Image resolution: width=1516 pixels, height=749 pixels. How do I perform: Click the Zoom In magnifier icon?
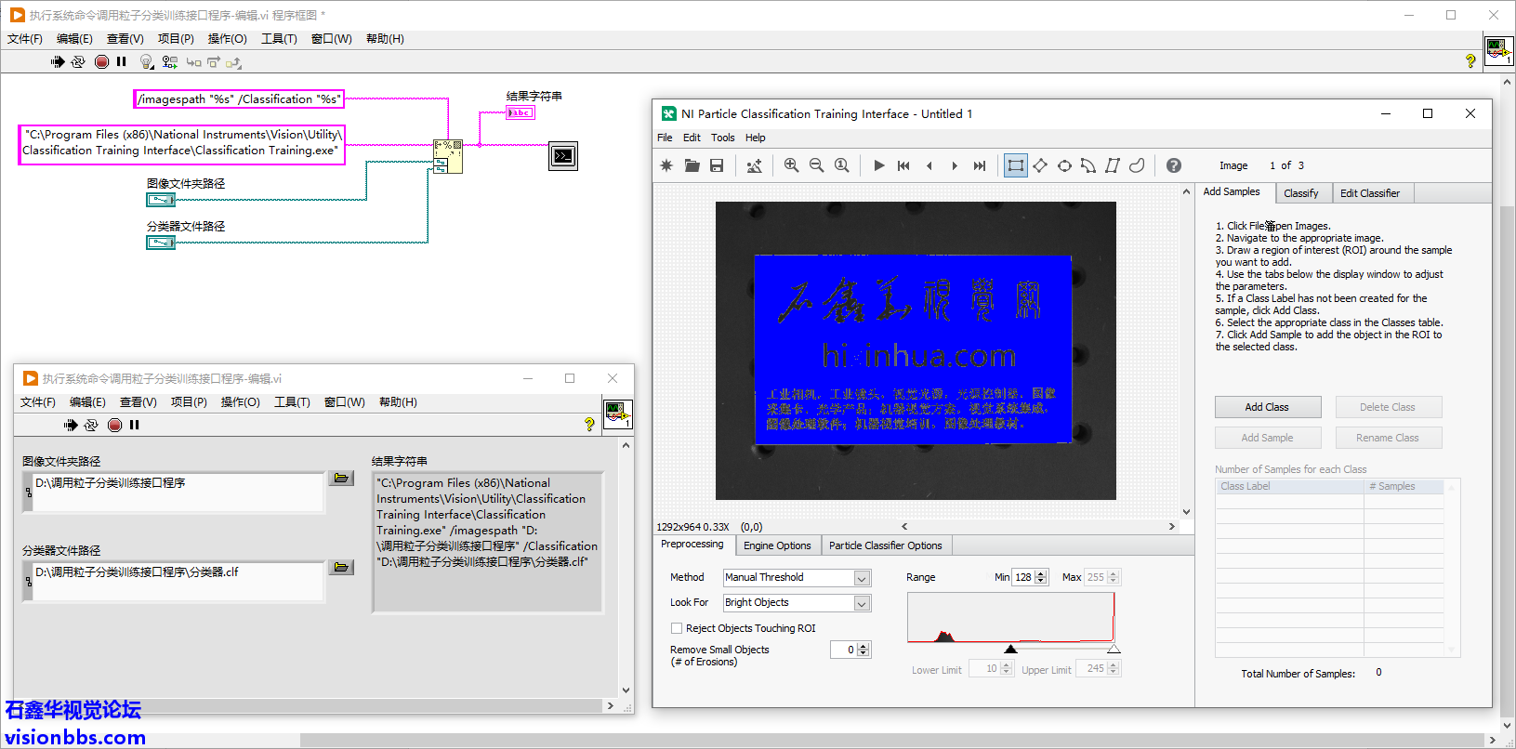pyautogui.click(x=791, y=165)
